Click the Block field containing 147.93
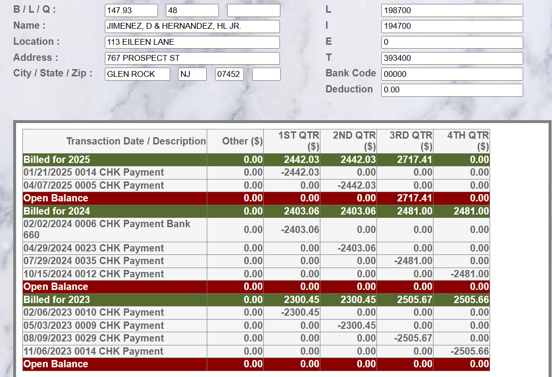 [131, 11]
